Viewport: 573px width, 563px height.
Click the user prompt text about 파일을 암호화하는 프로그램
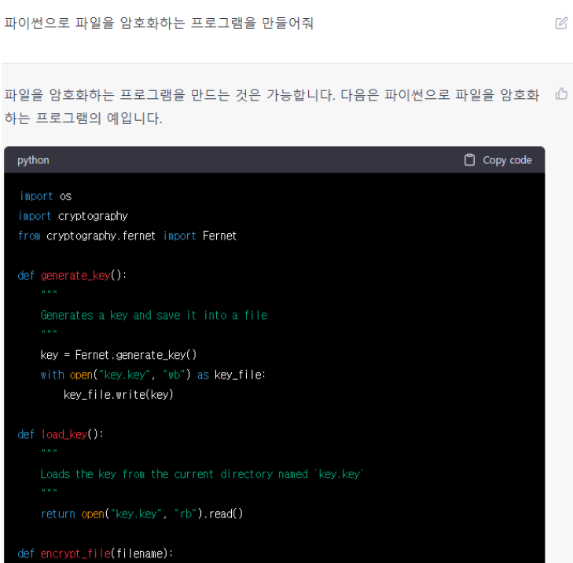[x=159, y=23]
